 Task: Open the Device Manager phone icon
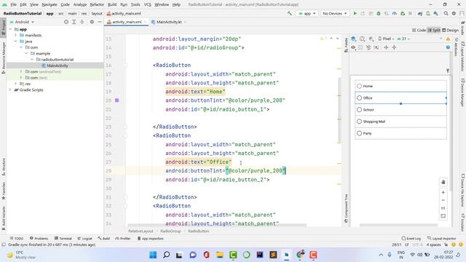pos(428,13)
